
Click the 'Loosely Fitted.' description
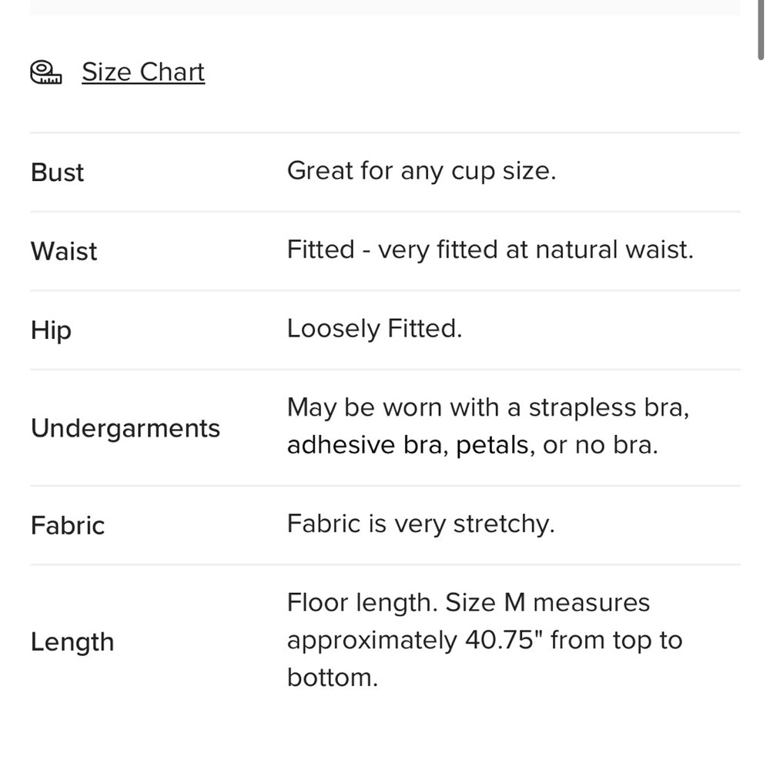coord(375,329)
